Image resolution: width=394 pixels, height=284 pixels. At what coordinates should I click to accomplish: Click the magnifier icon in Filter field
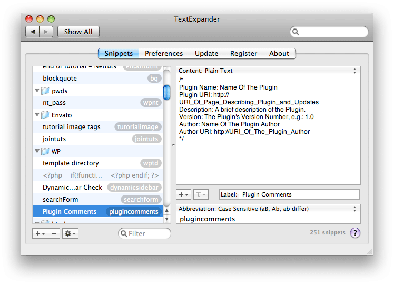[x=124, y=233]
